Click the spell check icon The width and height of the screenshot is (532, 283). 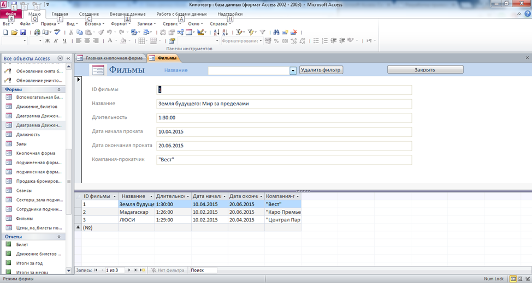click(57, 32)
